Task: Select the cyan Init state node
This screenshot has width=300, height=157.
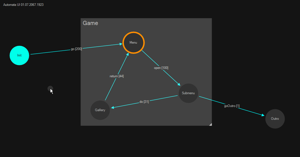Action: [x=19, y=55]
